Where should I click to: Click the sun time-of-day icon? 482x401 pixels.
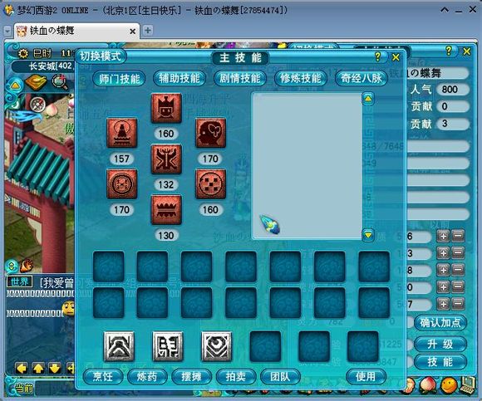(22, 54)
